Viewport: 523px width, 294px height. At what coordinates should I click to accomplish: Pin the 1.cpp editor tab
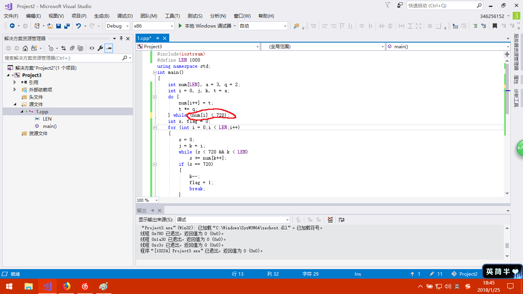click(158, 38)
